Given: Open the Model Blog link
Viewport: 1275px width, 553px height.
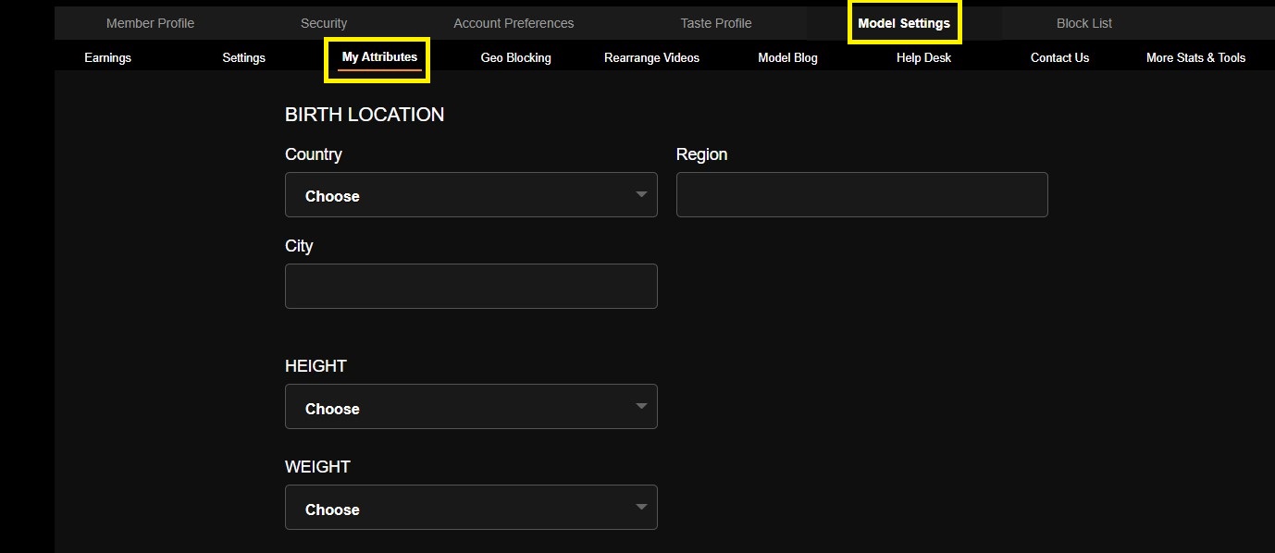Looking at the screenshot, I should click(787, 57).
